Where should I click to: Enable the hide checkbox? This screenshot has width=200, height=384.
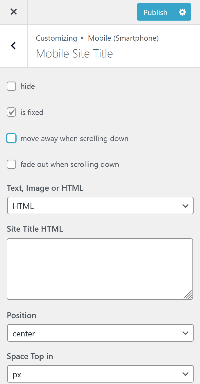[11, 86]
